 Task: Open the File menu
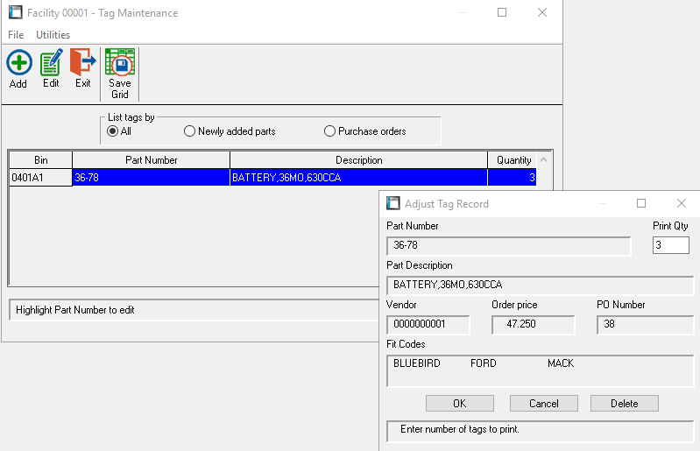click(16, 35)
